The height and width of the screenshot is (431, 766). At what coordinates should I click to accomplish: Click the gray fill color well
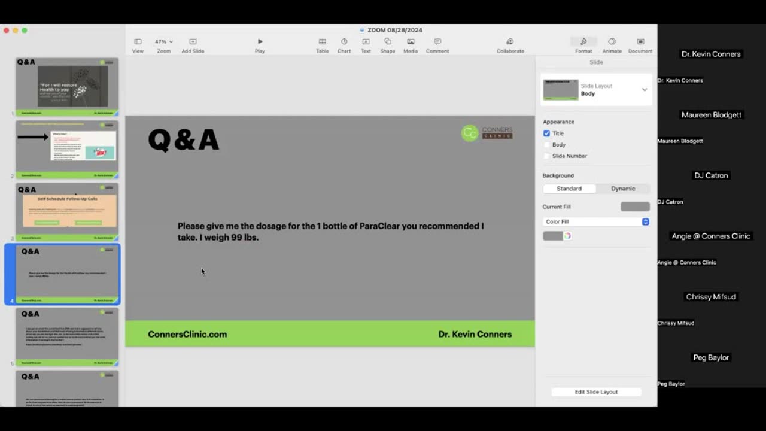(x=552, y=236)
